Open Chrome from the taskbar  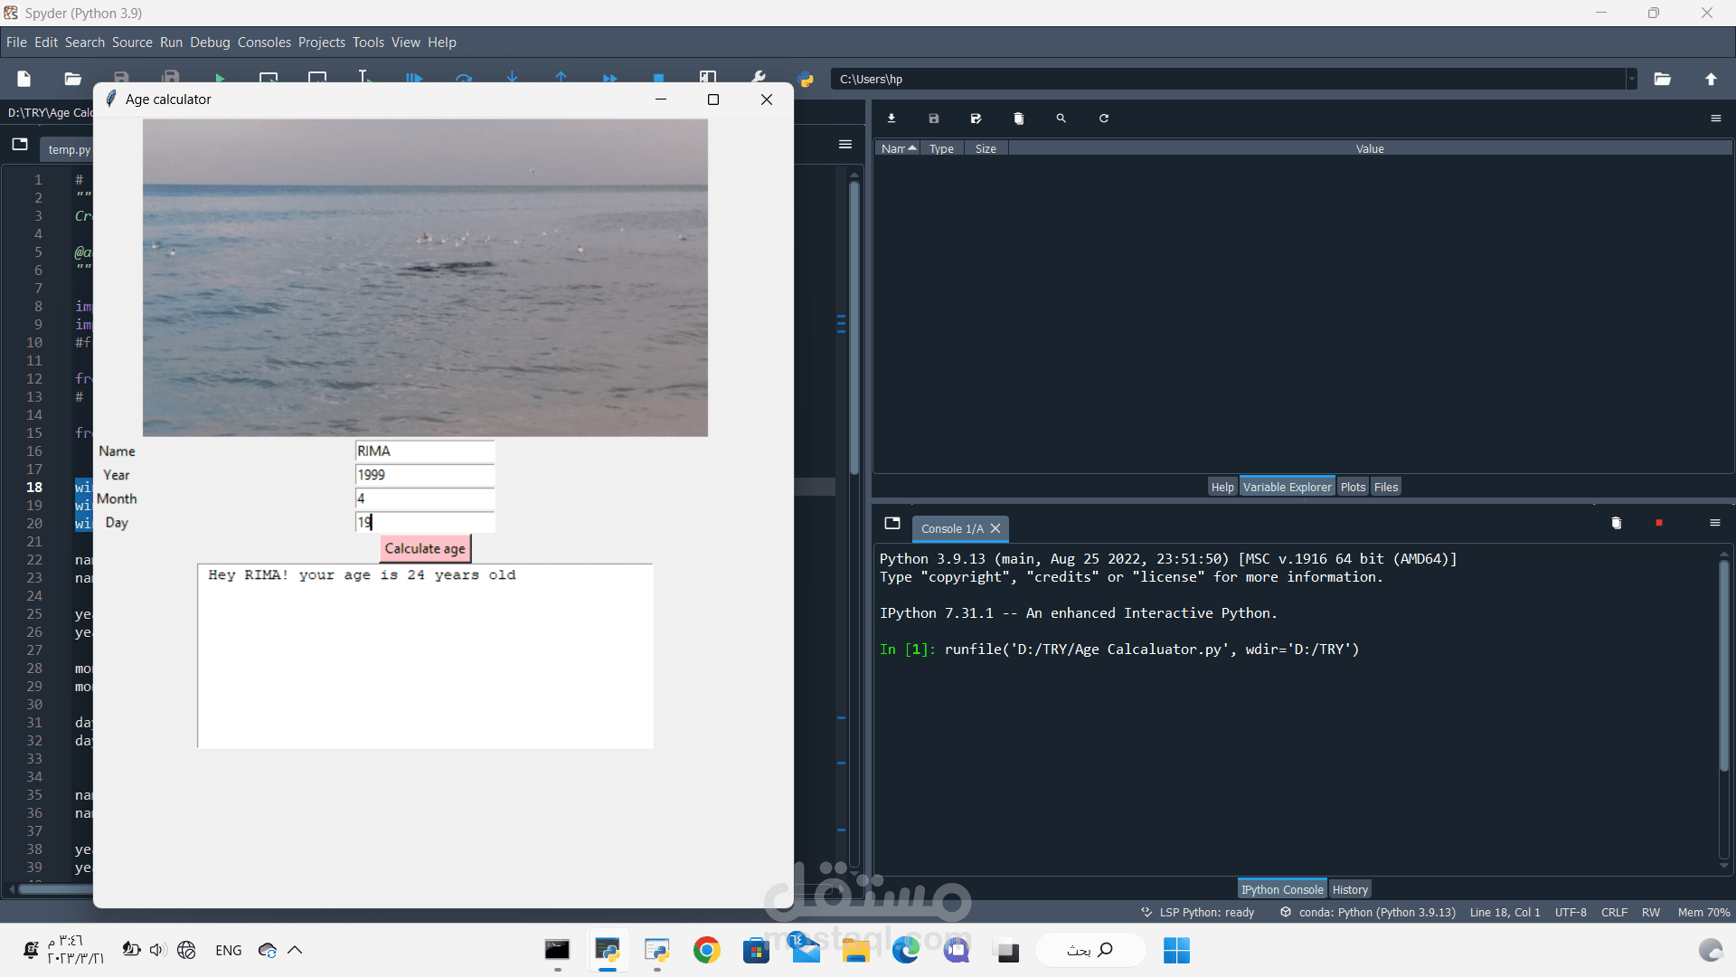click(x=707, y=950)
